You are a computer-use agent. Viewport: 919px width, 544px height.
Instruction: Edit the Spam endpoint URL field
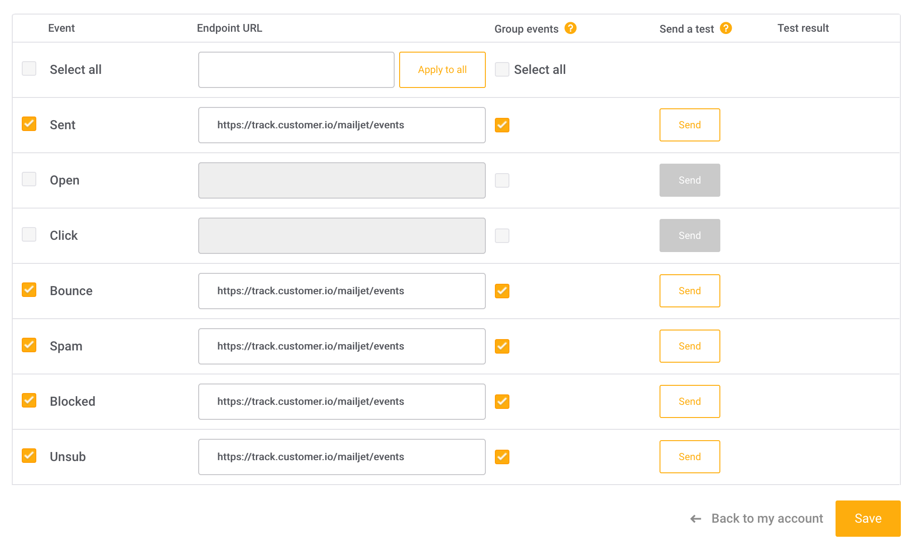coord(342,346)
